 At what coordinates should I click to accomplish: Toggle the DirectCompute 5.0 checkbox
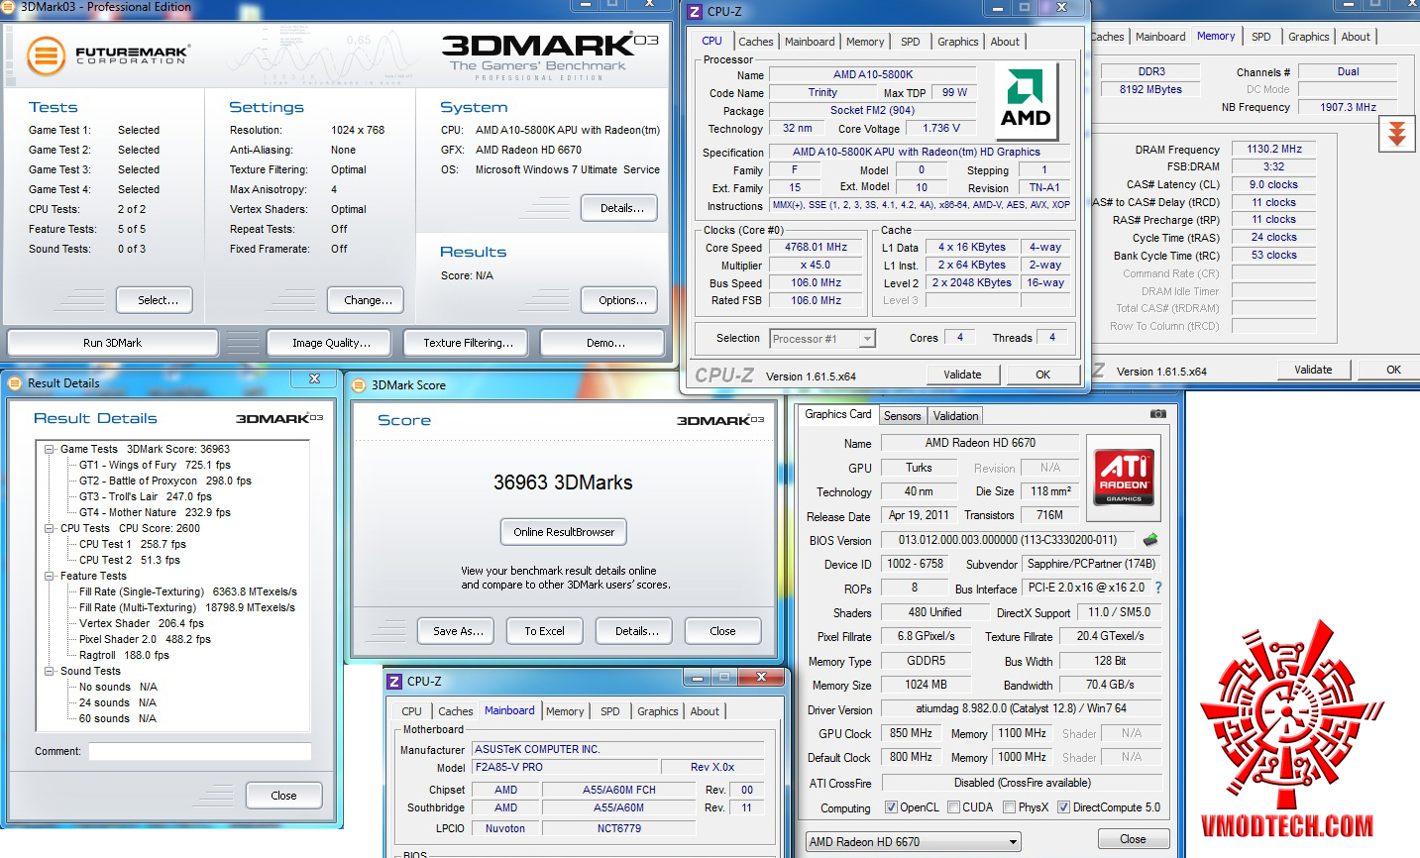(x=1063, y=807)
